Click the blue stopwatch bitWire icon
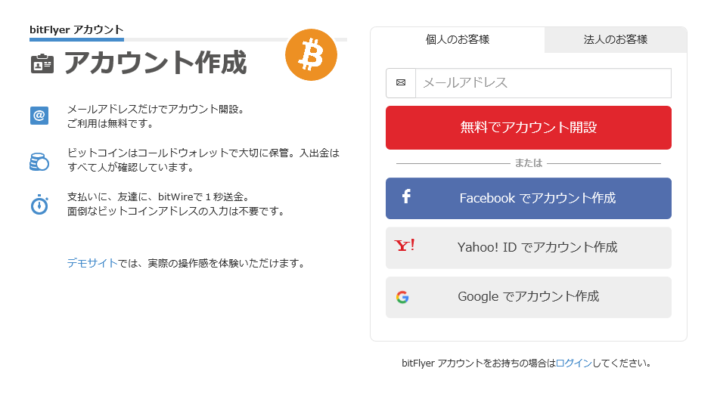This screenshot has height=399, width=717. coord(39,204)
